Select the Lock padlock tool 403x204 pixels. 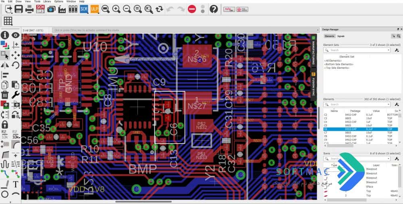click(4, 125)
